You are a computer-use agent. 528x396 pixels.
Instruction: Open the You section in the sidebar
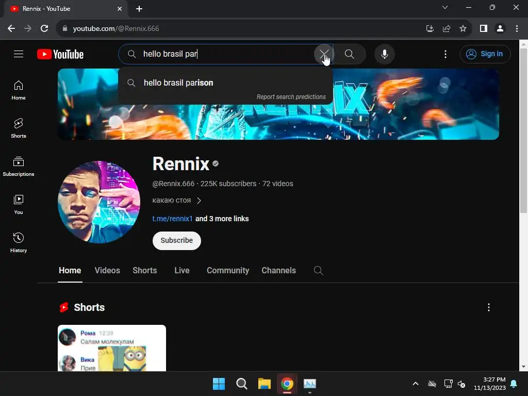click(19, 204)
